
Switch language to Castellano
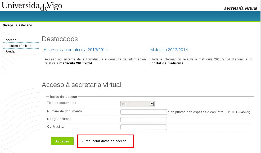24,25
